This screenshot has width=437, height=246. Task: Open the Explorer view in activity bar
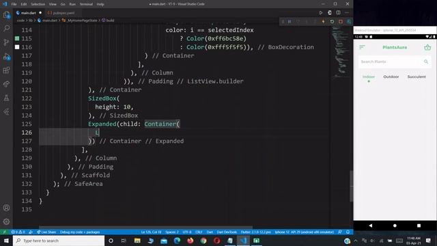(6, 15)
